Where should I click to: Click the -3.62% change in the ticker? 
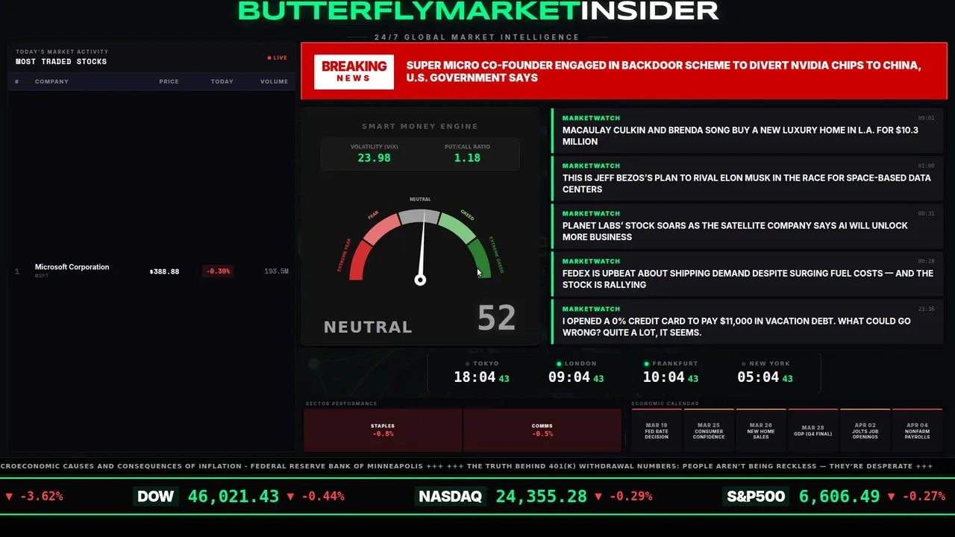[40, 496]
